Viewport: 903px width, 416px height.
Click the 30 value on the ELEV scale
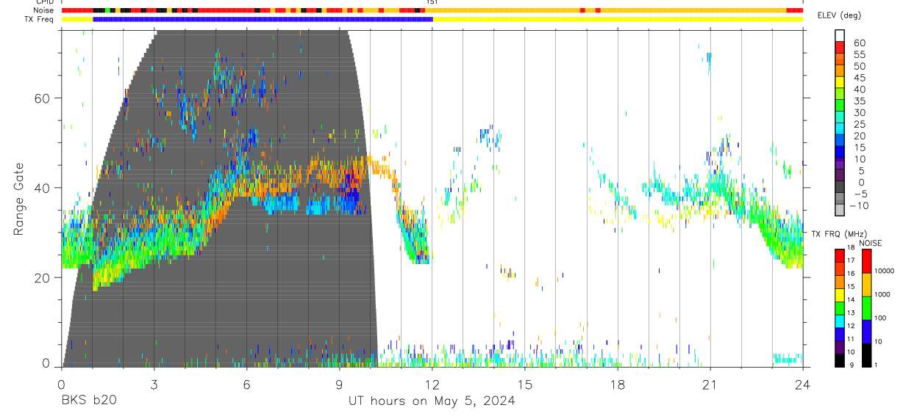(x=859, y=113)
